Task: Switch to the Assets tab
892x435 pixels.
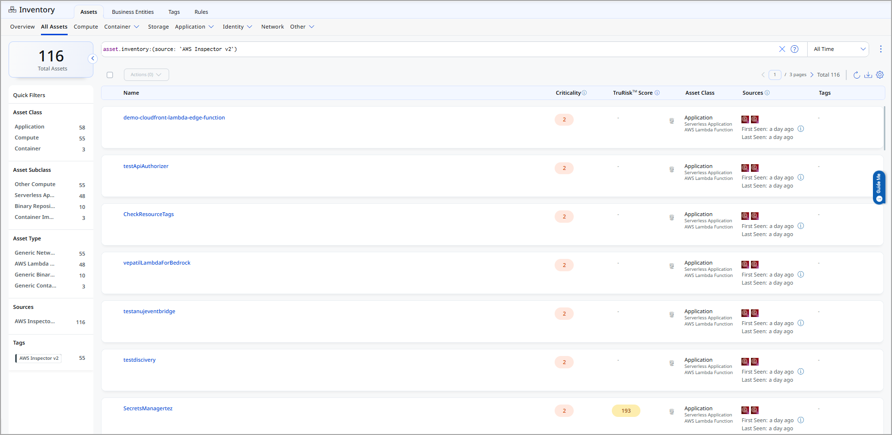Action: [89, 12]
